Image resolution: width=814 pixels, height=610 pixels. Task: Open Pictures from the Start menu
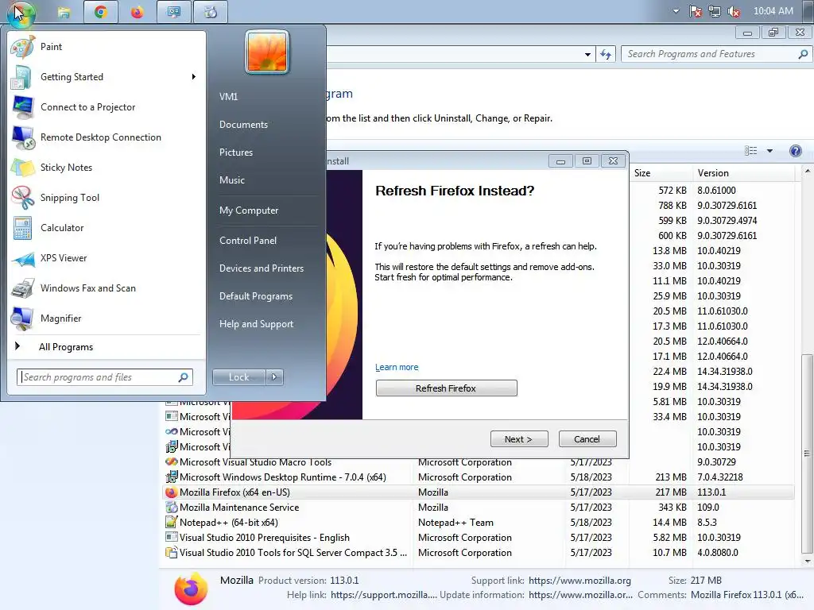(235, 152)
